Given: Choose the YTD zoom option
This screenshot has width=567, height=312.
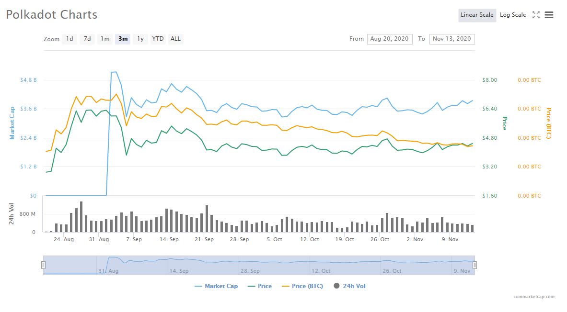Looking at the screenshot, I should point(158,39).
